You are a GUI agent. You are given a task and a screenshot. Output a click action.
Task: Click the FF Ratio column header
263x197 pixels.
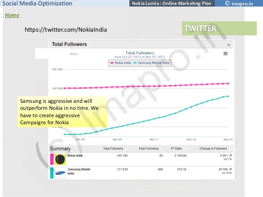point(176,148)
